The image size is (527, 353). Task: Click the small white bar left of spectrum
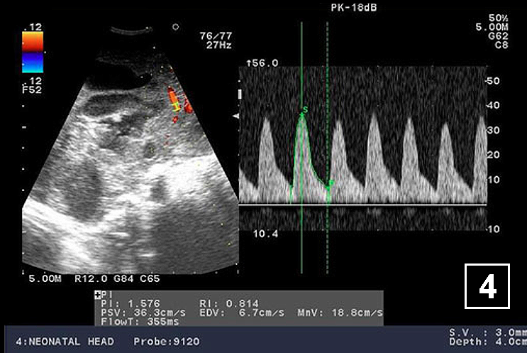[x=240, y=93]
